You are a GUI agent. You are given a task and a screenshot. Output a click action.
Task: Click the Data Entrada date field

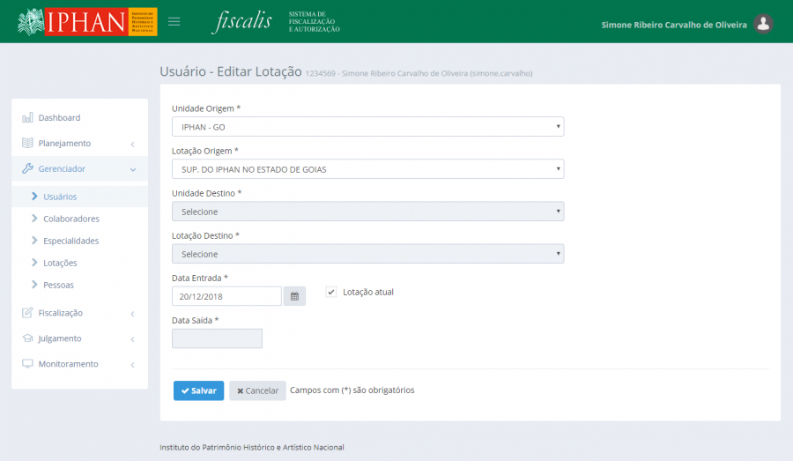[x=226, y=296]
